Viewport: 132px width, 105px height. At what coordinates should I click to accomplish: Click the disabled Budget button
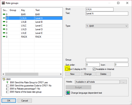[x=79, y=87]
